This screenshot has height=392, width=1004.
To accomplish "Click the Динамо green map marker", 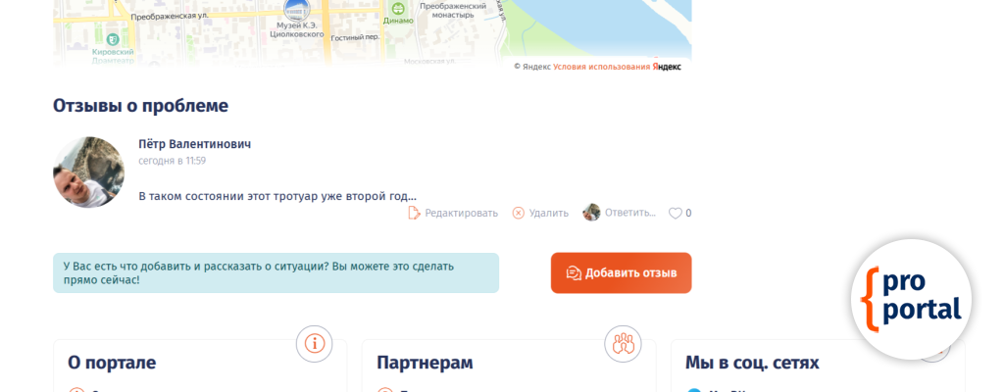I will 398,8.
